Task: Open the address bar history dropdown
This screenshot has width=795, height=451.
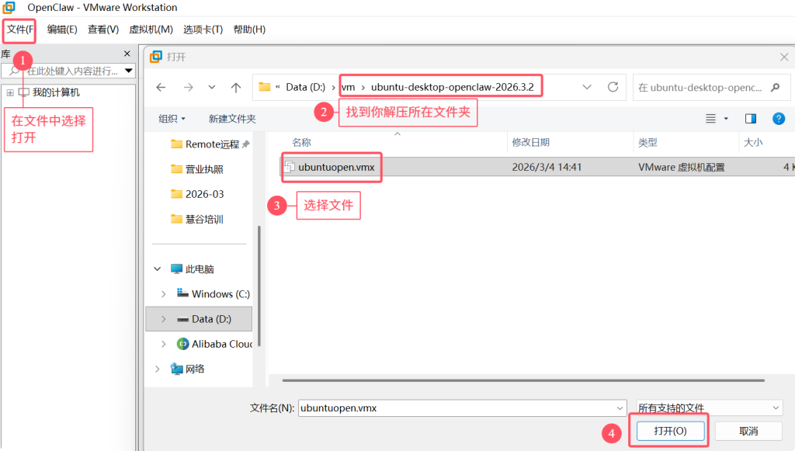Action: tap(586, 87)
